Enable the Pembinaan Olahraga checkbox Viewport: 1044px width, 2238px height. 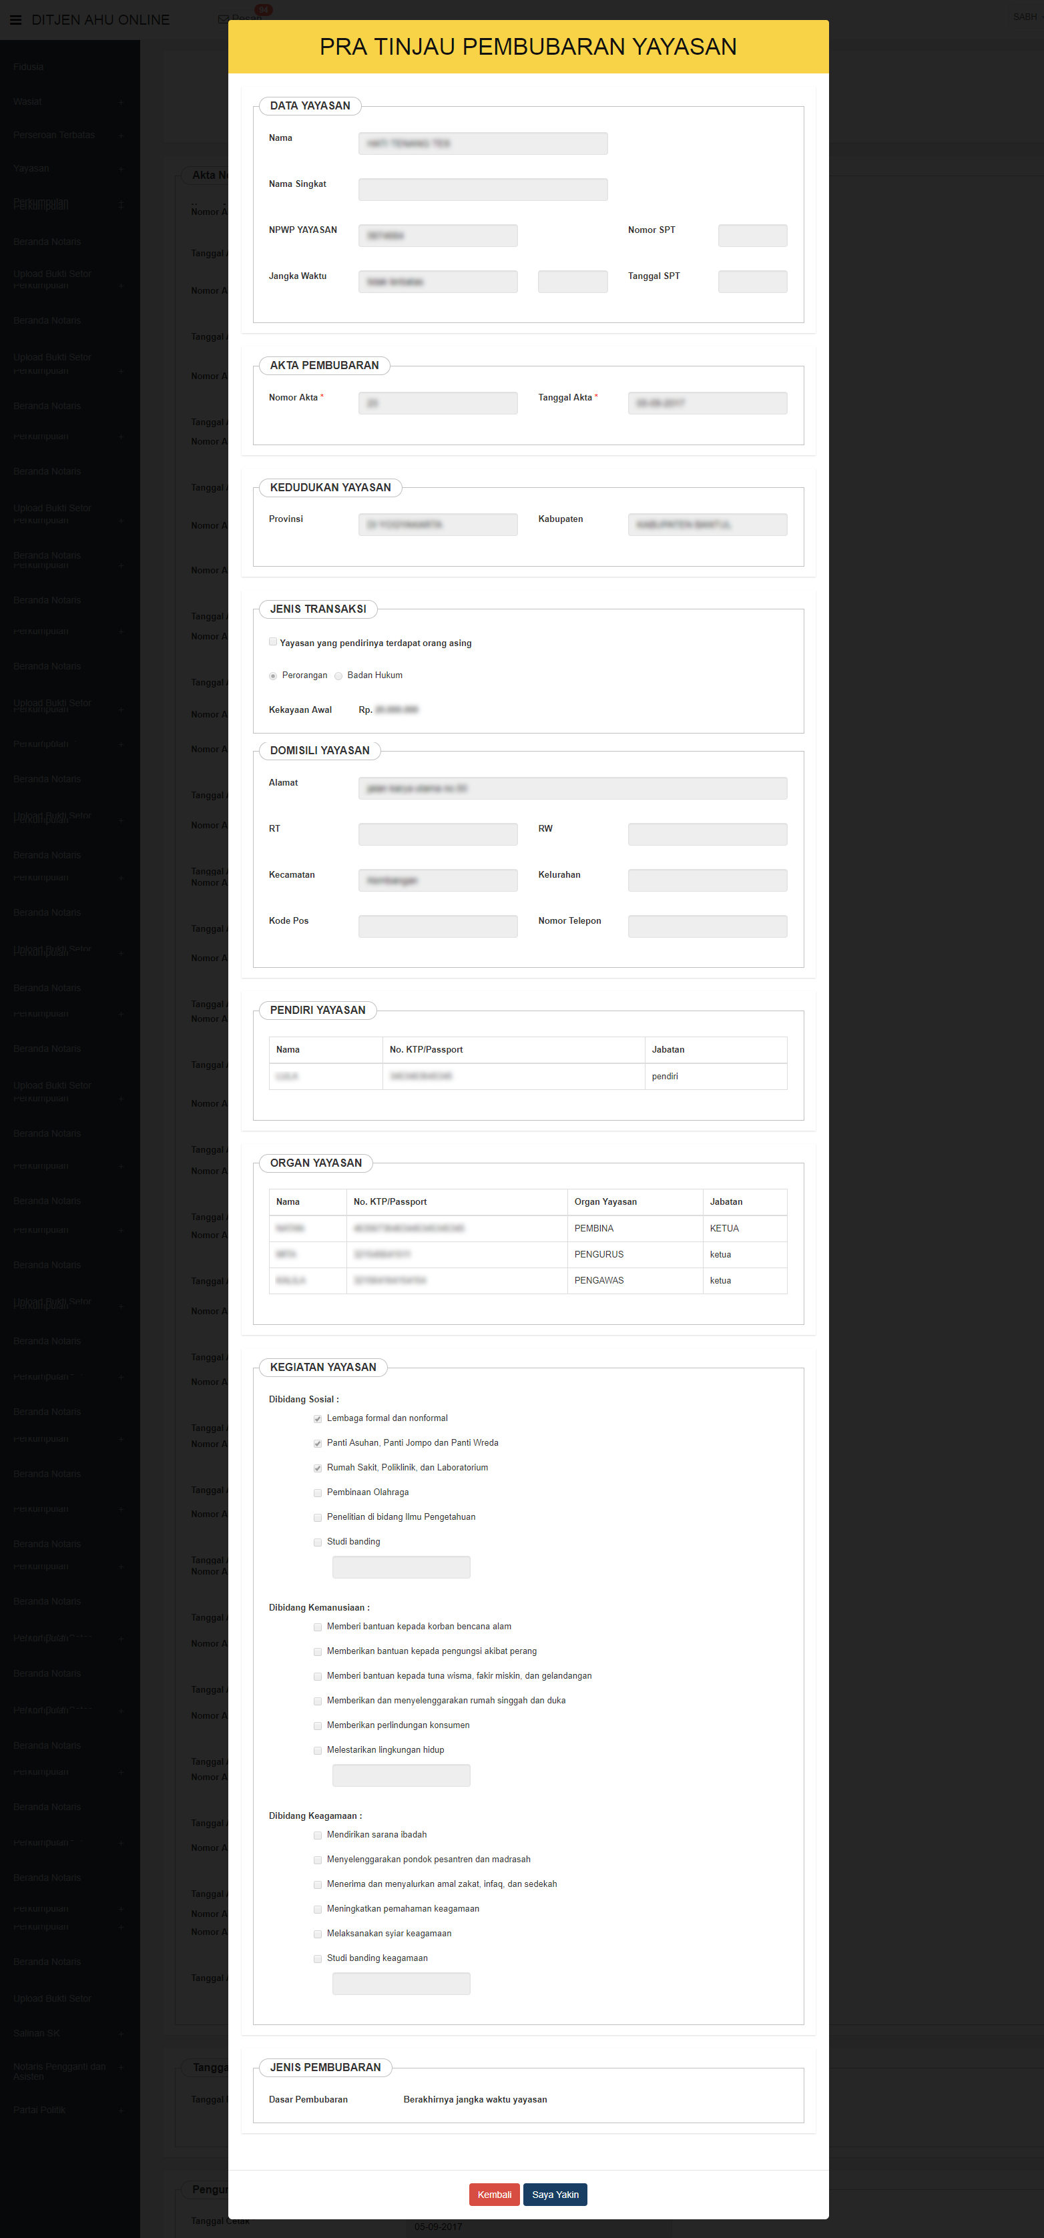[318, 1492]
